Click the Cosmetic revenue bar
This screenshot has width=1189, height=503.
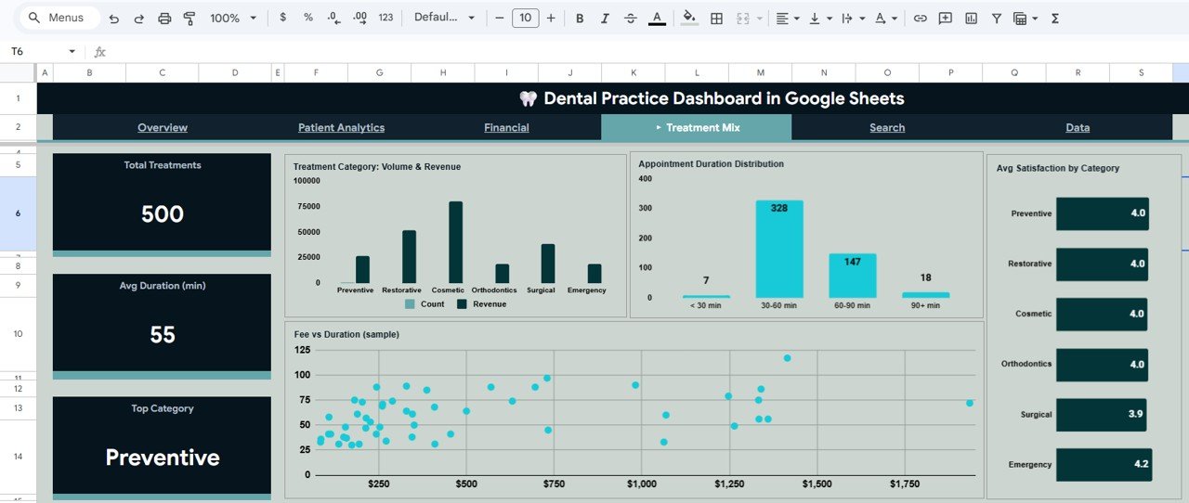[x=455, y=242]
